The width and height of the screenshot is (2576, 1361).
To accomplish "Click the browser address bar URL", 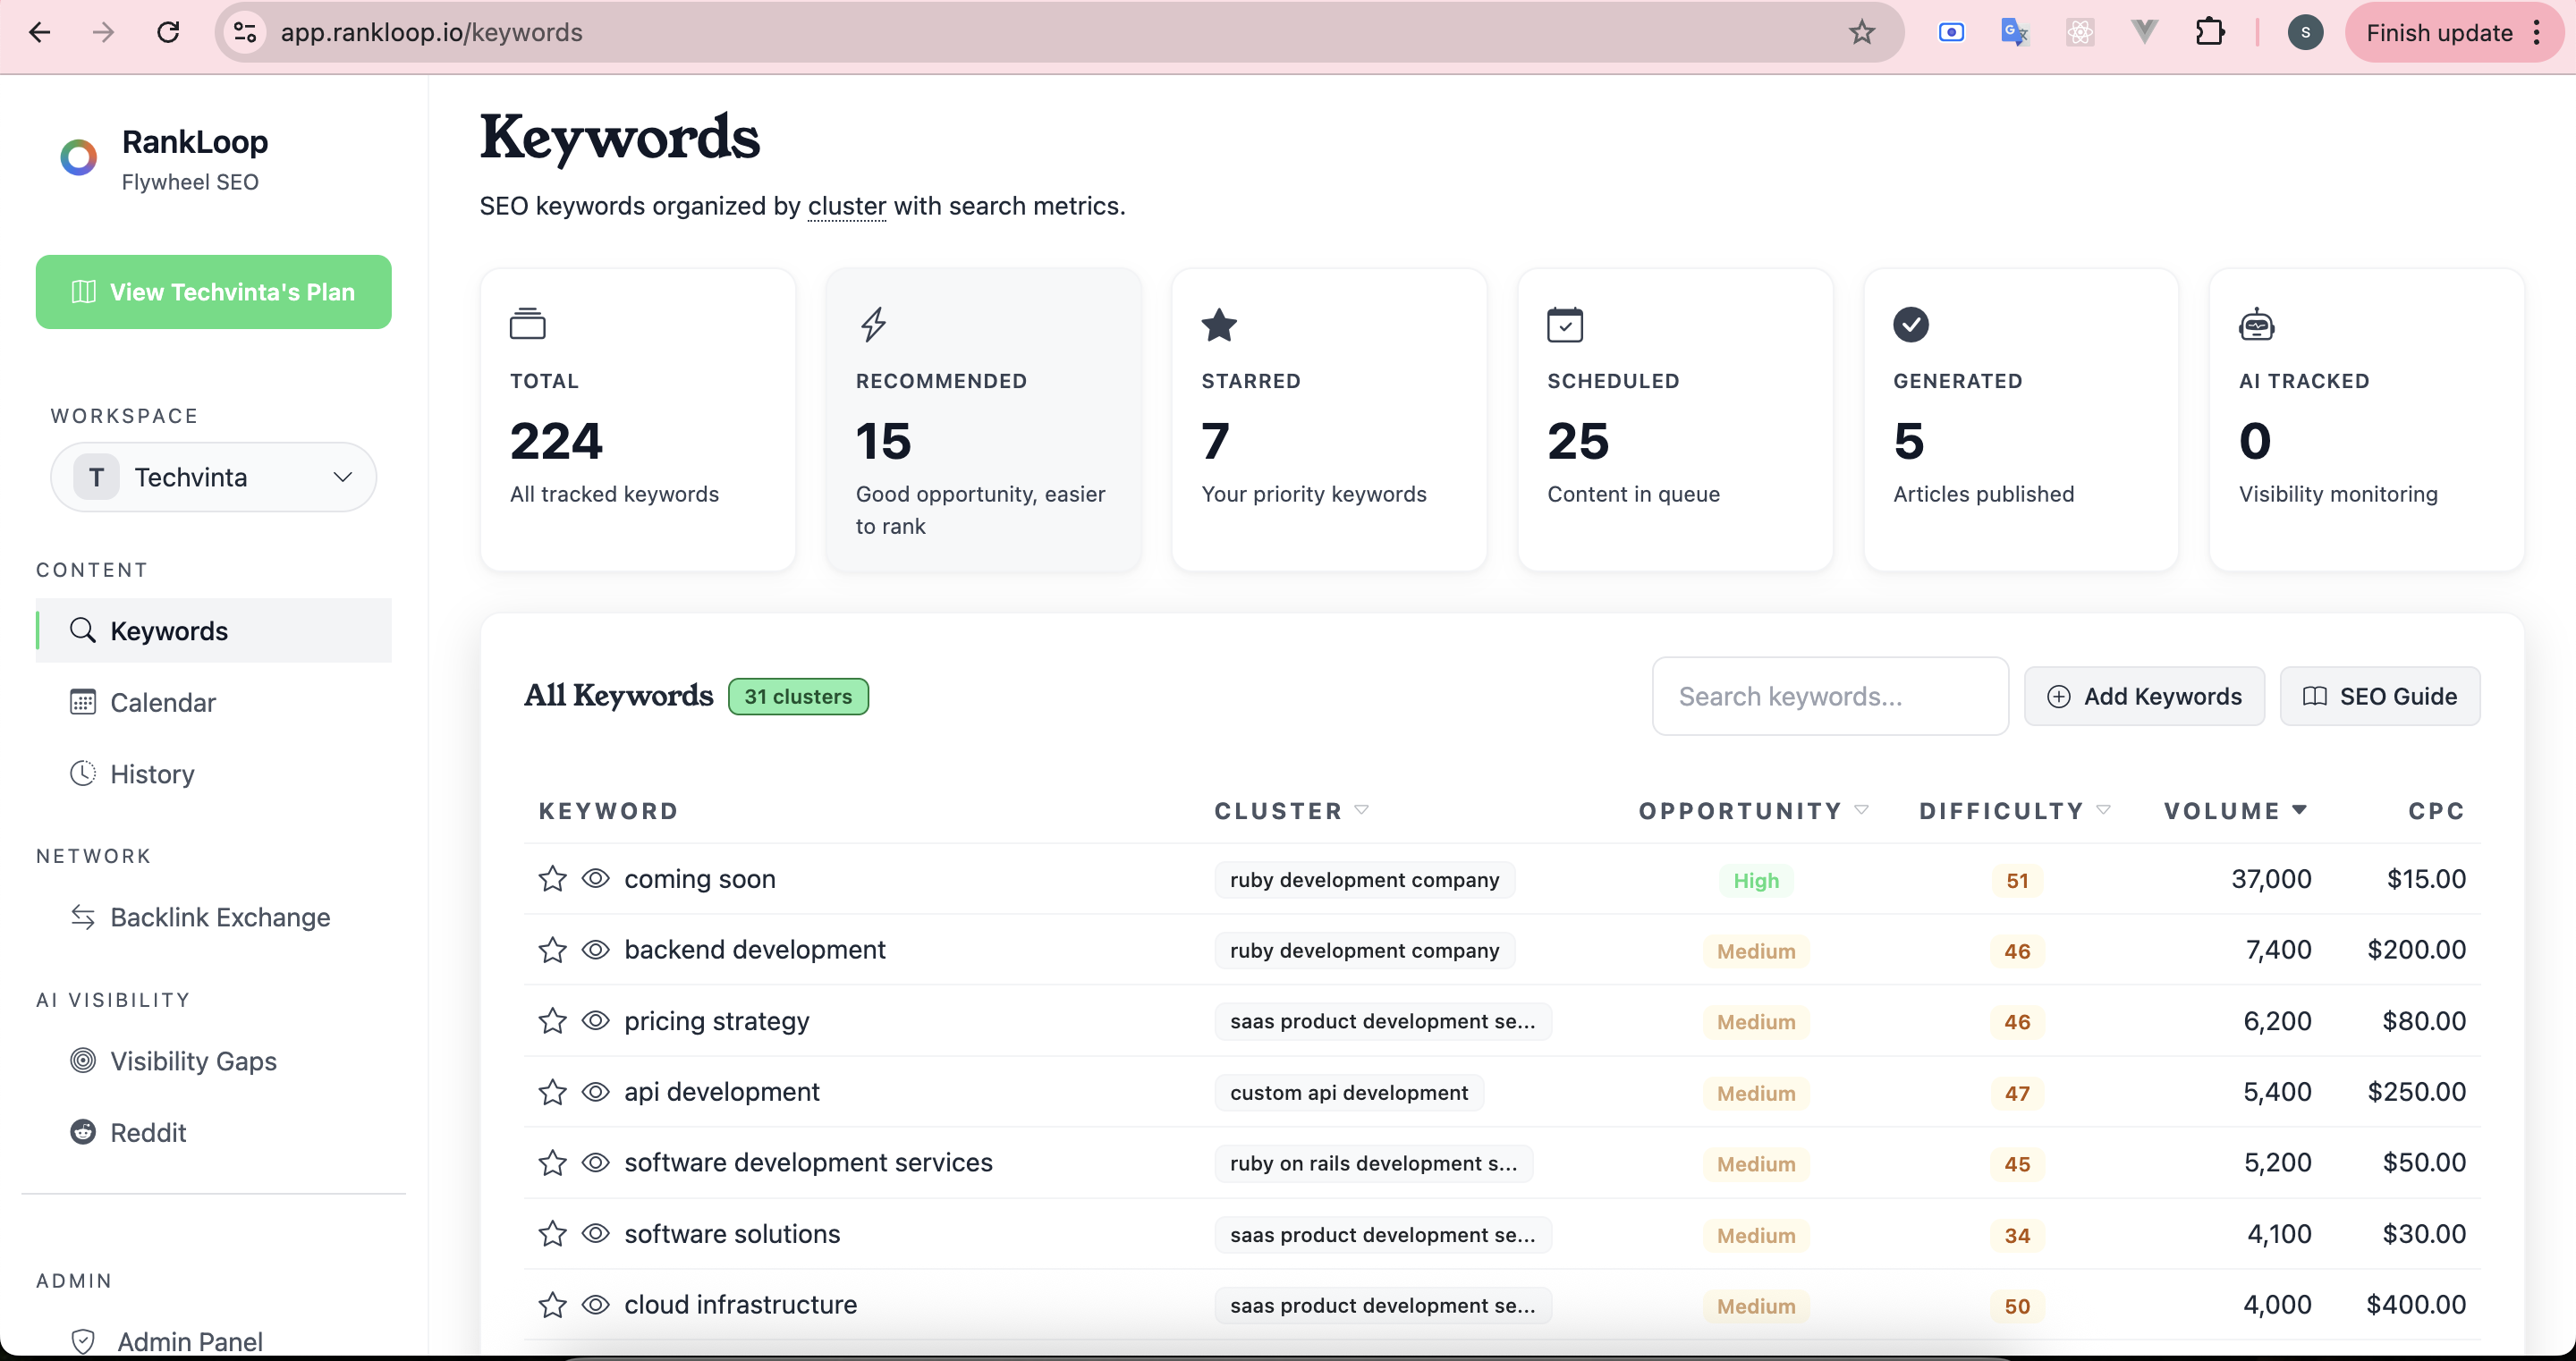I will coord(431,33).
